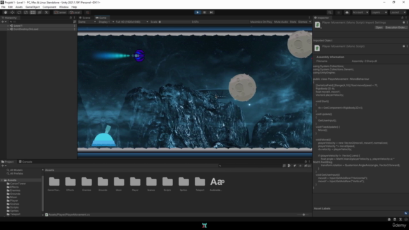Screen dimensions: 409x230
Task: Expand the DontDestroyOnLoad scene in the Hierarchy
Action: tap(8, 29)
